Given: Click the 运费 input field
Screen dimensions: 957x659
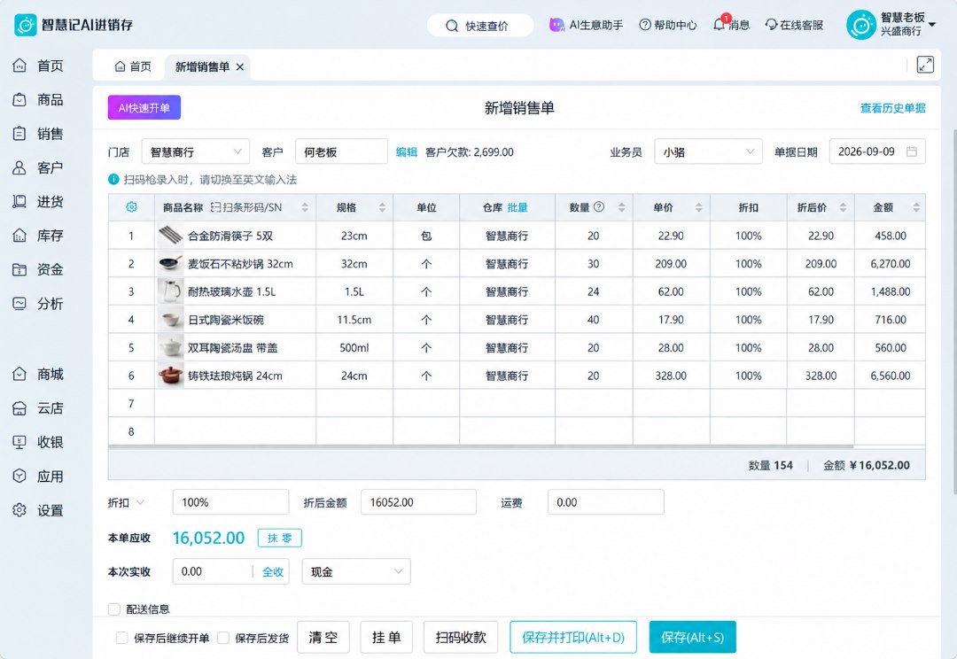Looking at the screenshot, I should click(x=605, y=502).
